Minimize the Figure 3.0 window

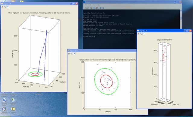click(185, 31)
